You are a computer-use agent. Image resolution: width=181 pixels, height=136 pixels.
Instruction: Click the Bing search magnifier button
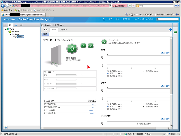176,6
